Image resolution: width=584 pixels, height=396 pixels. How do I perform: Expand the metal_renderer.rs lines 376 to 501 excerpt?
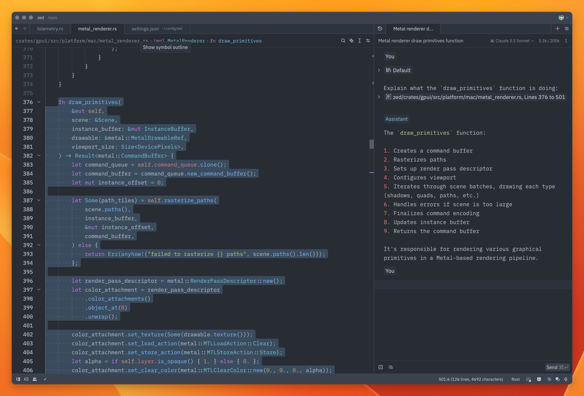pos(379,97)
